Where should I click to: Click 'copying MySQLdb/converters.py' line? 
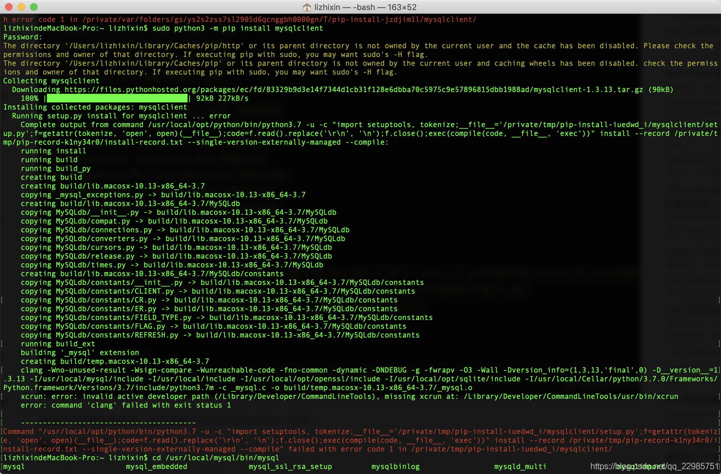(x=183, y=239)
